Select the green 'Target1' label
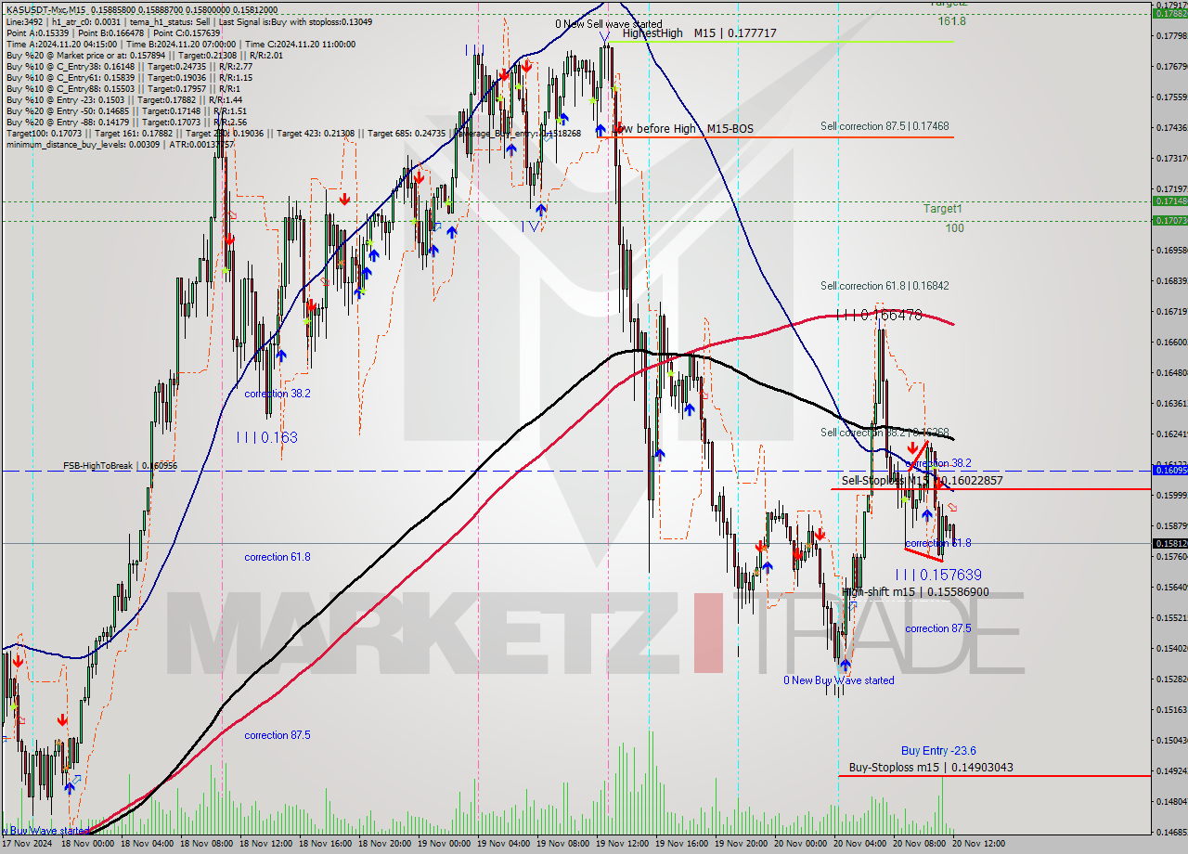This screenshot has width=1188, height=854. [x=942, y=209]
